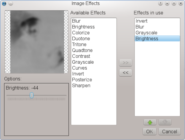Select Sharpen from Available Effects
Image resolution: width=185 pixels, height=140 pixels.
click(x=81, y=86)
